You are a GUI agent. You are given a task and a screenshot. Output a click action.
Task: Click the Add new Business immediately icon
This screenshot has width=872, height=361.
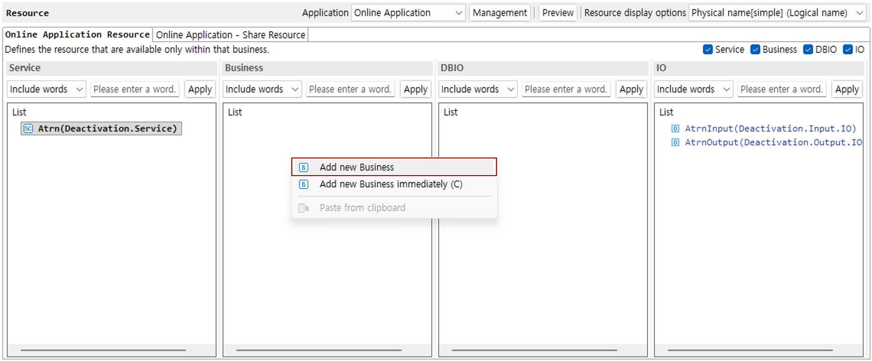click(x=304, y=184)
